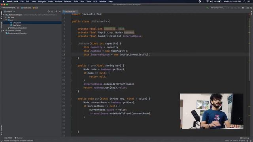Screen dimensions: 253x142
Task: Click 4 spaces indent setting
Action: [242, 141]
